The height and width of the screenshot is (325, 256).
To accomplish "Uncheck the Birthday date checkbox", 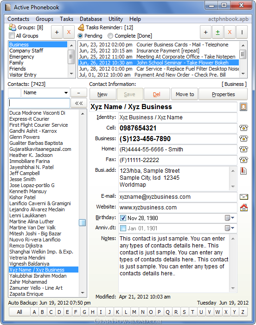I will click(x=123, y=218).
